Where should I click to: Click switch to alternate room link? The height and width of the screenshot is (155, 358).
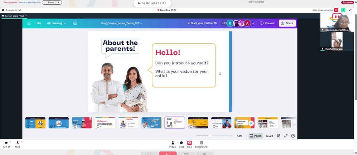[30, 2]
